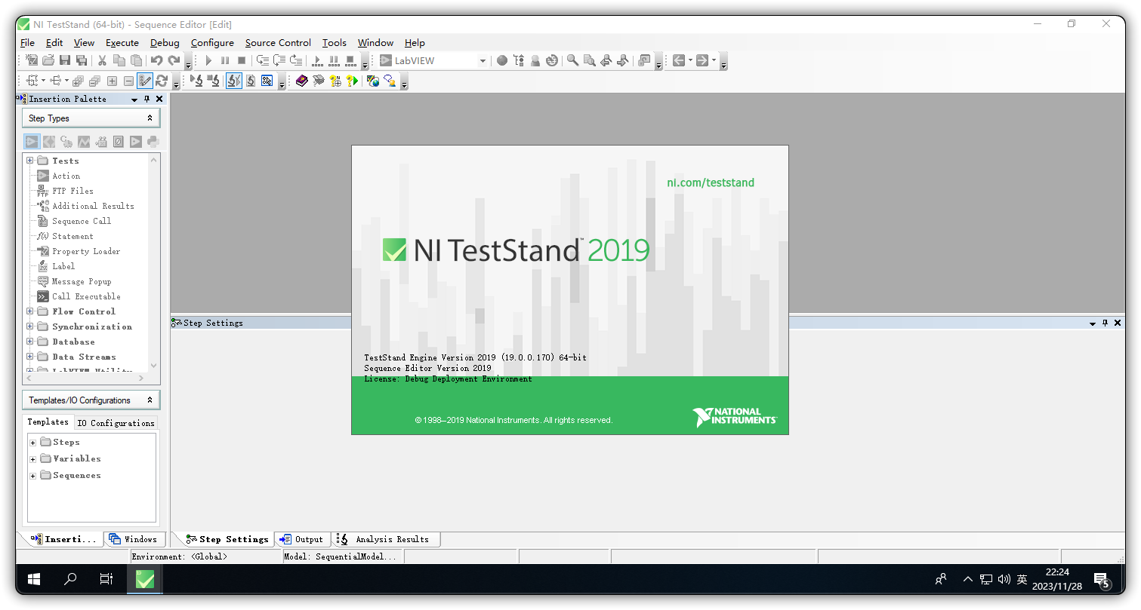The width and height of the screenshot is (1141, 610).
Task: Toggle auto-hide pin on Insertion Palette
Action: [146, 98]
